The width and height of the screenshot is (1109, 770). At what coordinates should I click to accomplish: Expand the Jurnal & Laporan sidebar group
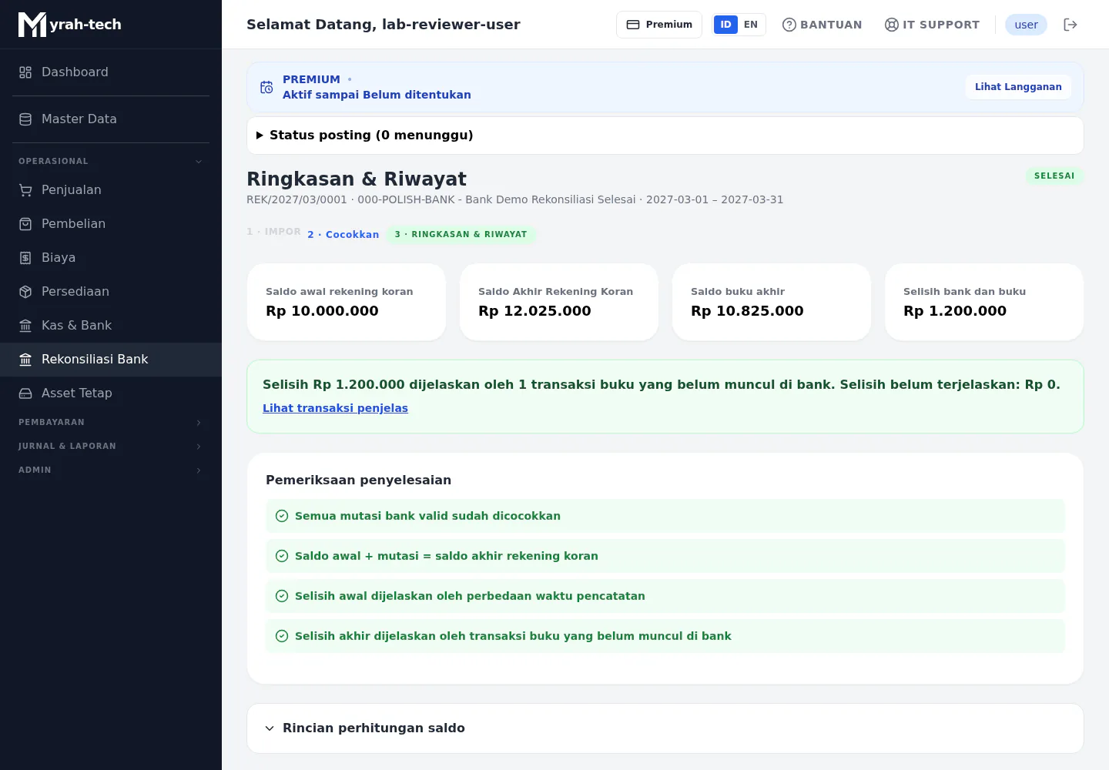coord(111,447)
